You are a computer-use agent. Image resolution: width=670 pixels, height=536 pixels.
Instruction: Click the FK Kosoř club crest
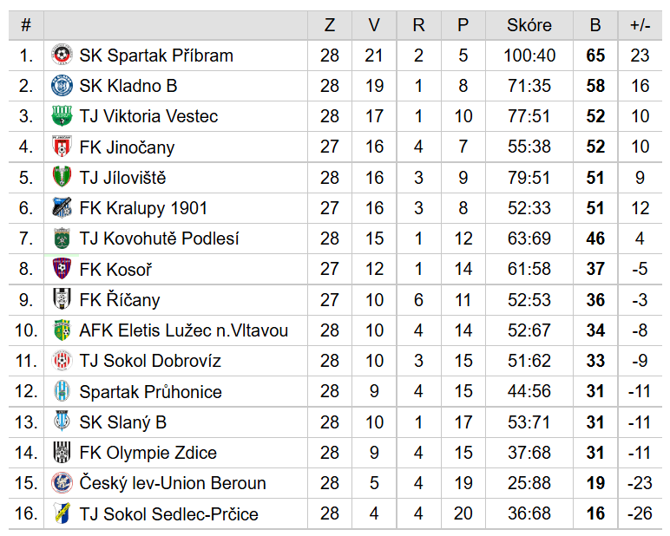62,269
